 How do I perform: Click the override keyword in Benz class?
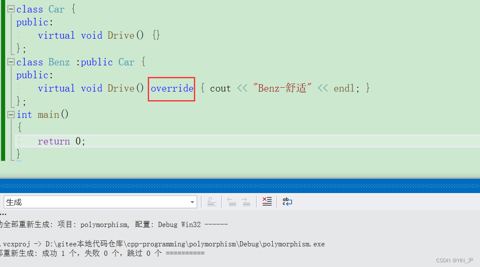pos(172,89)
